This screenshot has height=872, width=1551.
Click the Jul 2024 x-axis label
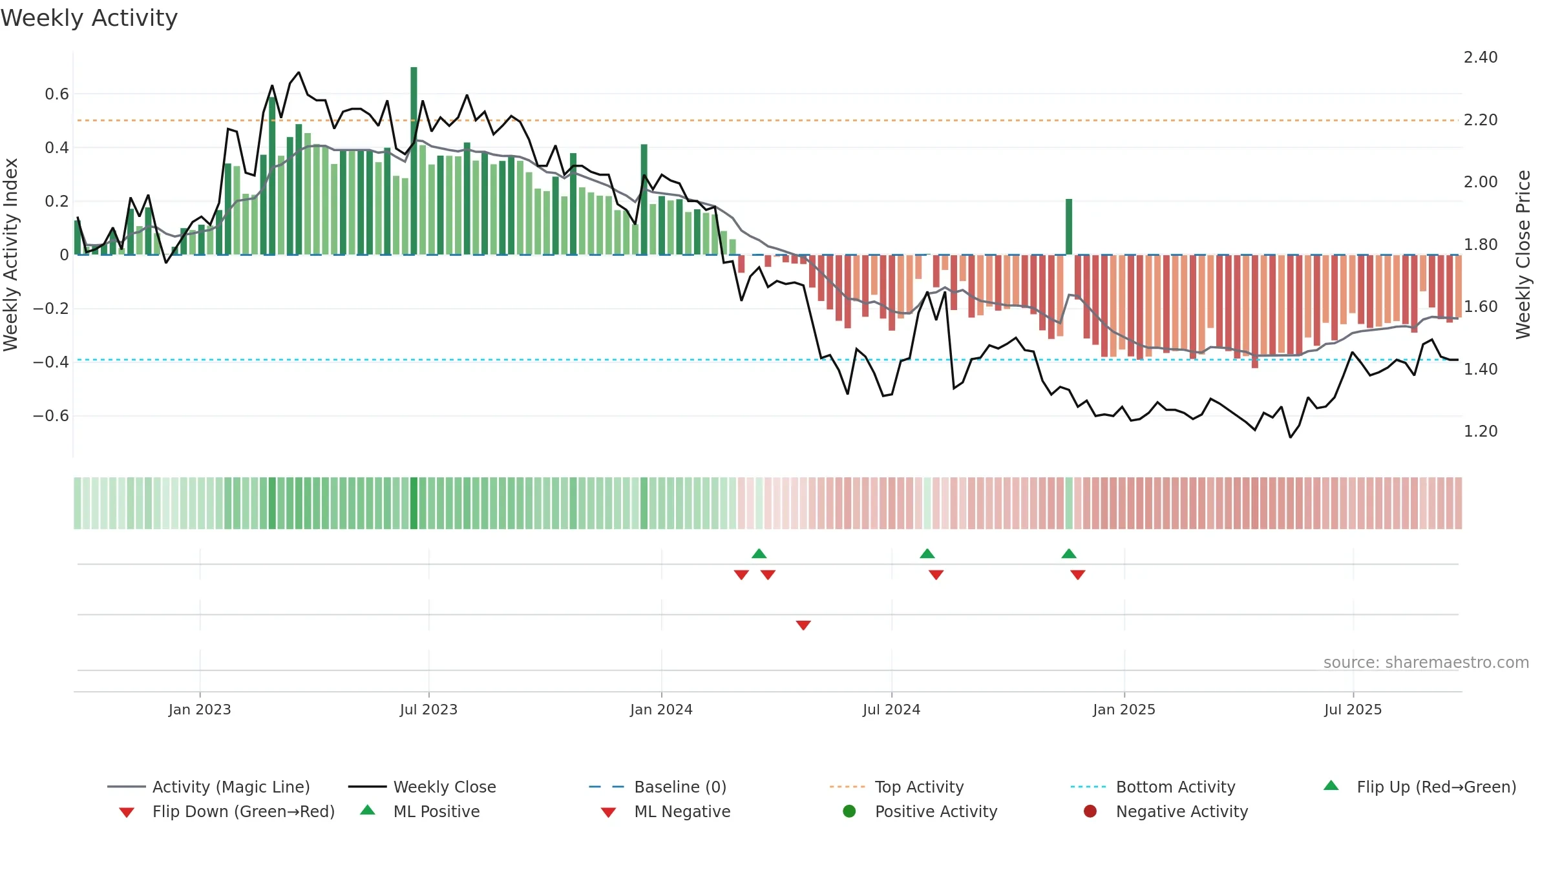pyautogui.click(x=891, y=709)
